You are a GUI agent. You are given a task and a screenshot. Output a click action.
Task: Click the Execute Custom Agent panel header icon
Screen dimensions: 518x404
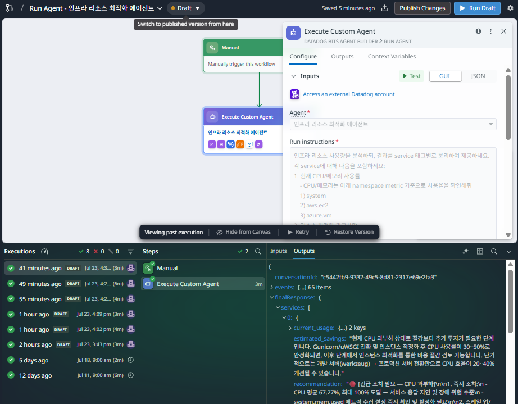click(x=293, y=33)
